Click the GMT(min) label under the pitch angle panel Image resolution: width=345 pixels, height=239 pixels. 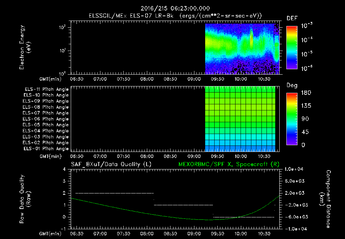51,156
